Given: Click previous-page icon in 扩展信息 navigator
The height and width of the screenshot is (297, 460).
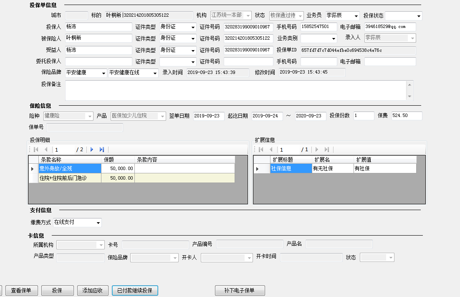Looking at the screenshot, I should (271, 150).
